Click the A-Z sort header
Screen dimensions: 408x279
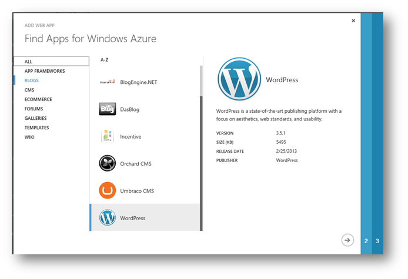[104, 60]
